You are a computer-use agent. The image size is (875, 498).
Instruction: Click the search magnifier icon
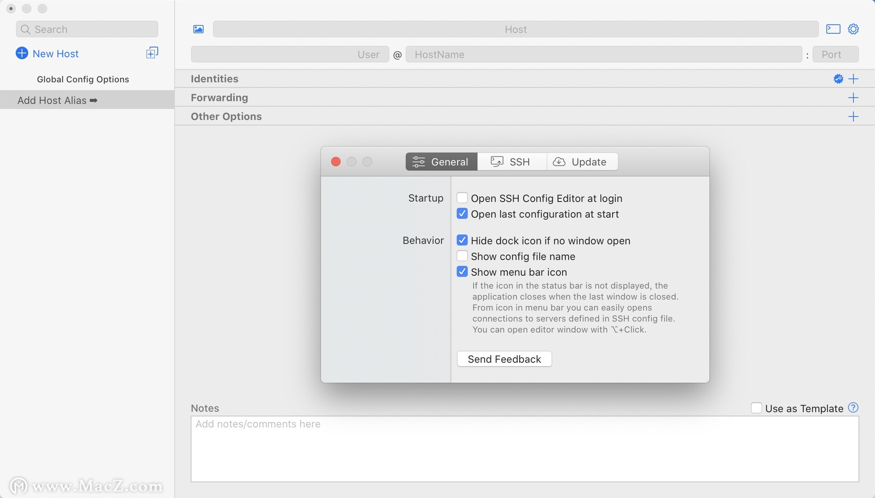coord(26,29)
